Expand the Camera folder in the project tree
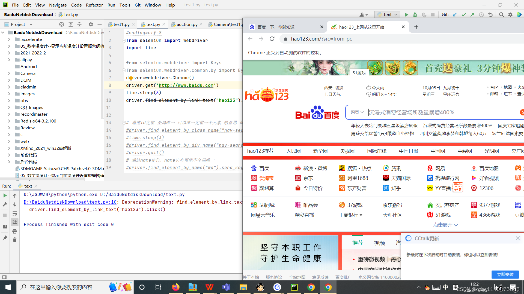Viewport: 524px width, 294px height. tap(9, 73)
